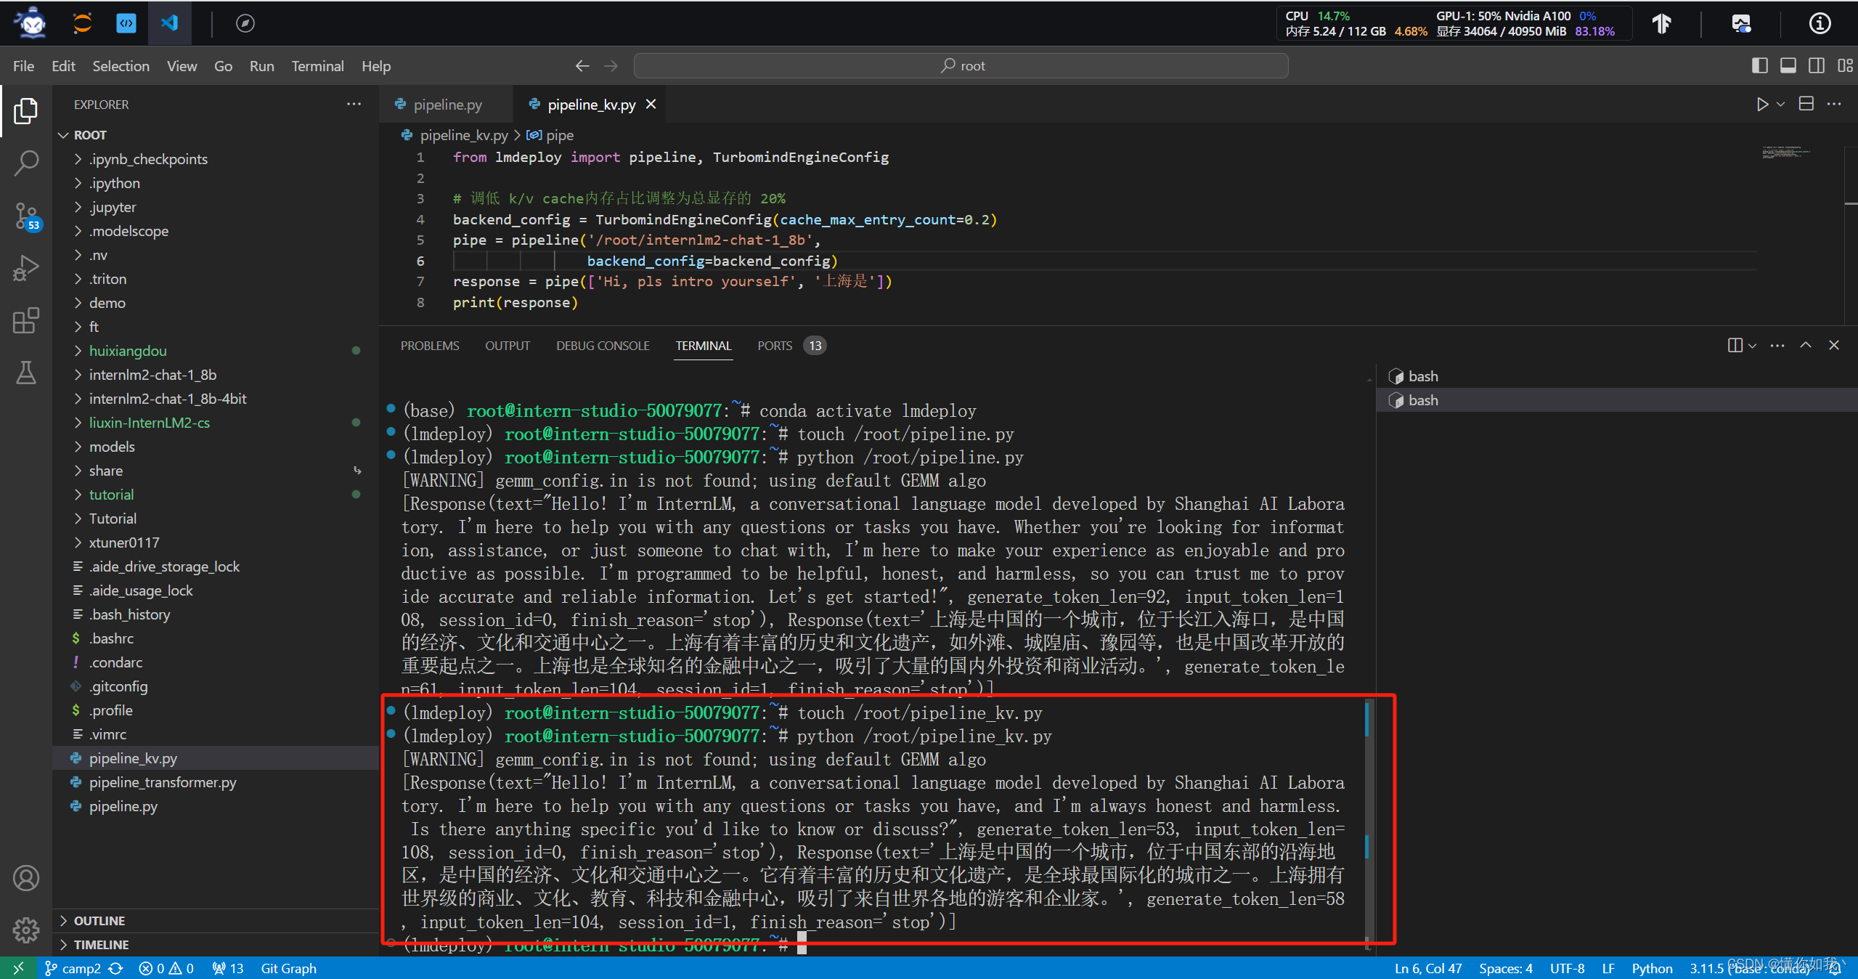This screenshot has width=1858, height=979.
Task: Click the camp2 git branch in status bar
Action: (73, 968)
